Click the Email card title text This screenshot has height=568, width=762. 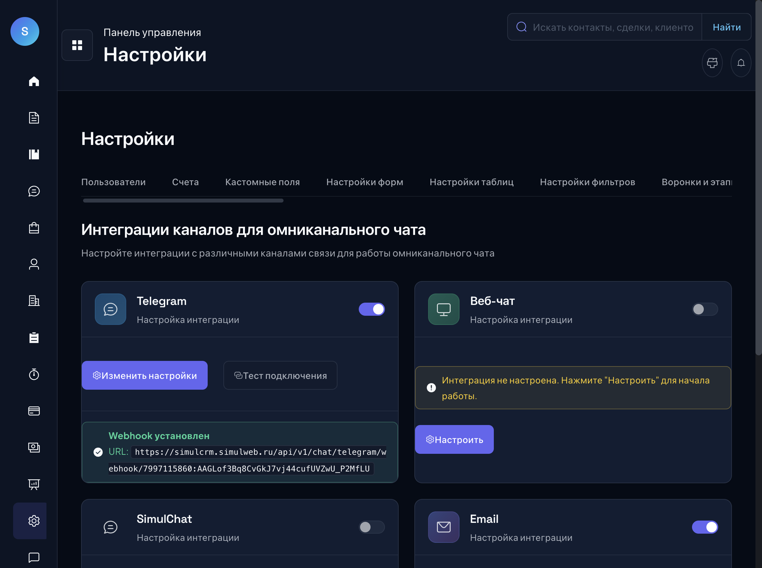484,519
